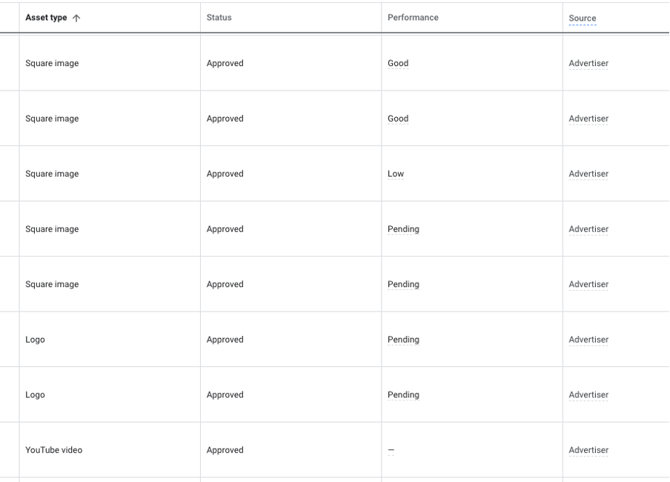Viewport: 670px width, 482px height.
Task: Click Pending performance in the second Logo row
Action: pos(403,395)
